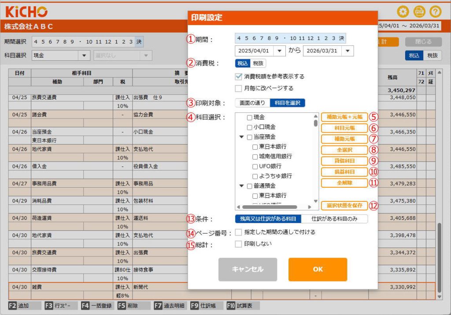451x315 pixels.
Task: Click the 貸借科目 button
Action: click(344, 161)
